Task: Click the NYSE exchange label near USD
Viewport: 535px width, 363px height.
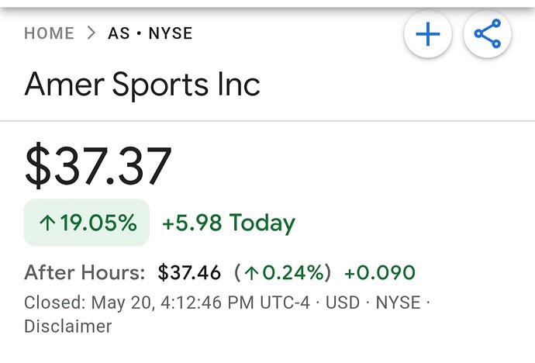Action: pos(398,302)
